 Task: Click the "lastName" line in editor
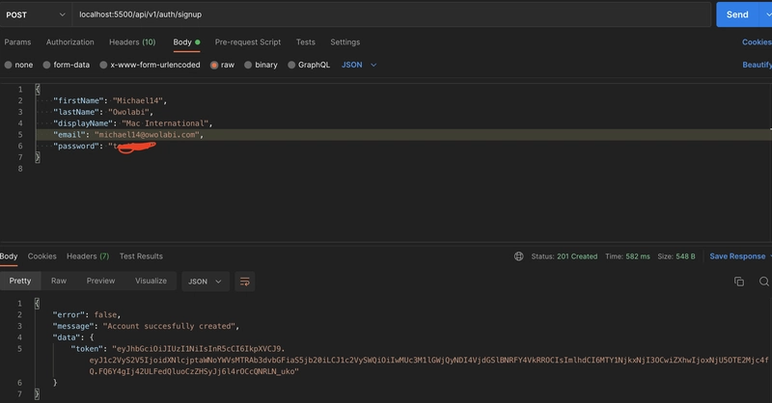click(x=103, y=112)
